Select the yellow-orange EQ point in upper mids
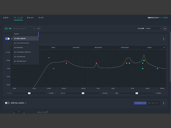This screenshot has height=128, width=171. 129,63
